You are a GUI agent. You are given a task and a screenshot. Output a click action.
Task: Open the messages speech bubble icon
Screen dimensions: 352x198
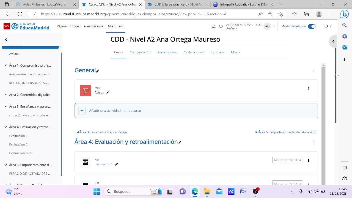point(221,26)
